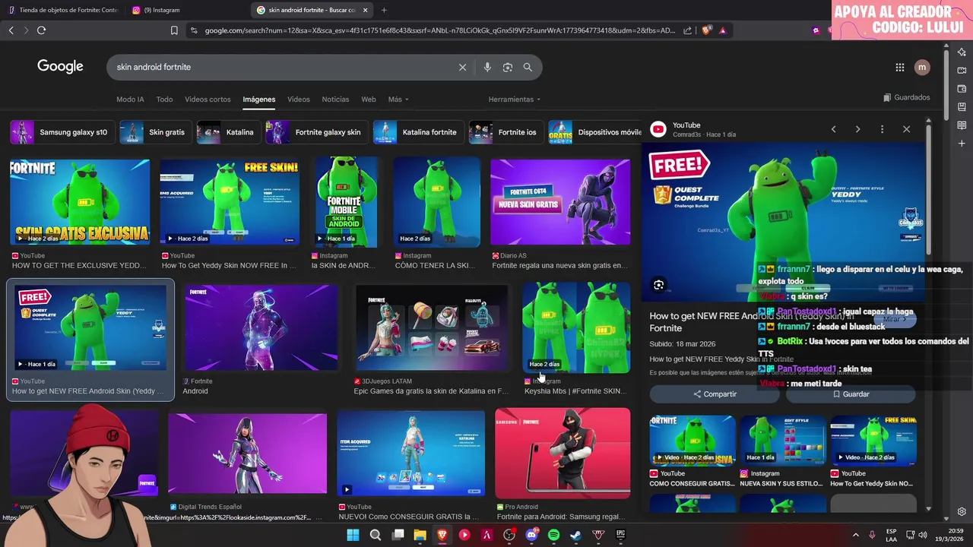Close the image preview panel
The width and height of the screenshot is (973, 547).
[x=906, y=129]
